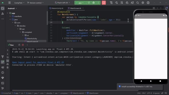The height and width of the screenshot is (95, 169).
Task: Clear all console output
Action: coord(8,68)
